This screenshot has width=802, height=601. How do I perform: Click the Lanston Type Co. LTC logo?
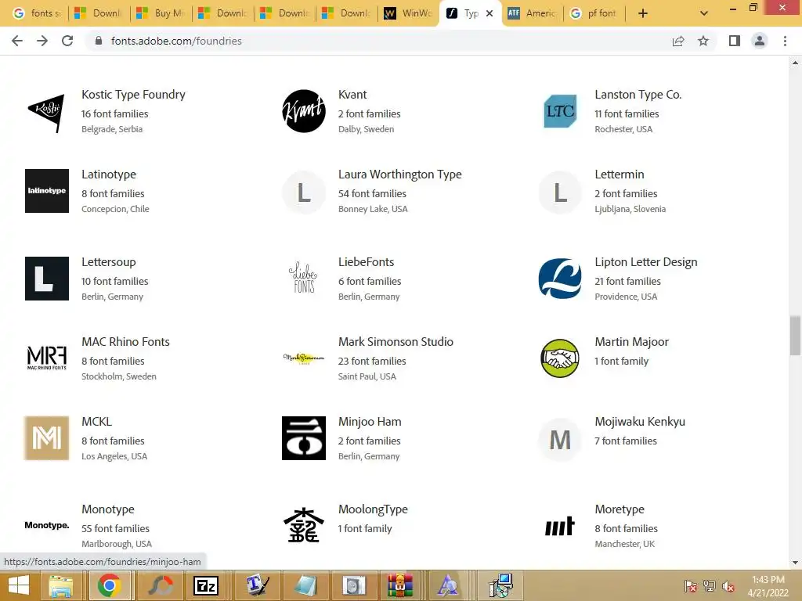(560, 111)
